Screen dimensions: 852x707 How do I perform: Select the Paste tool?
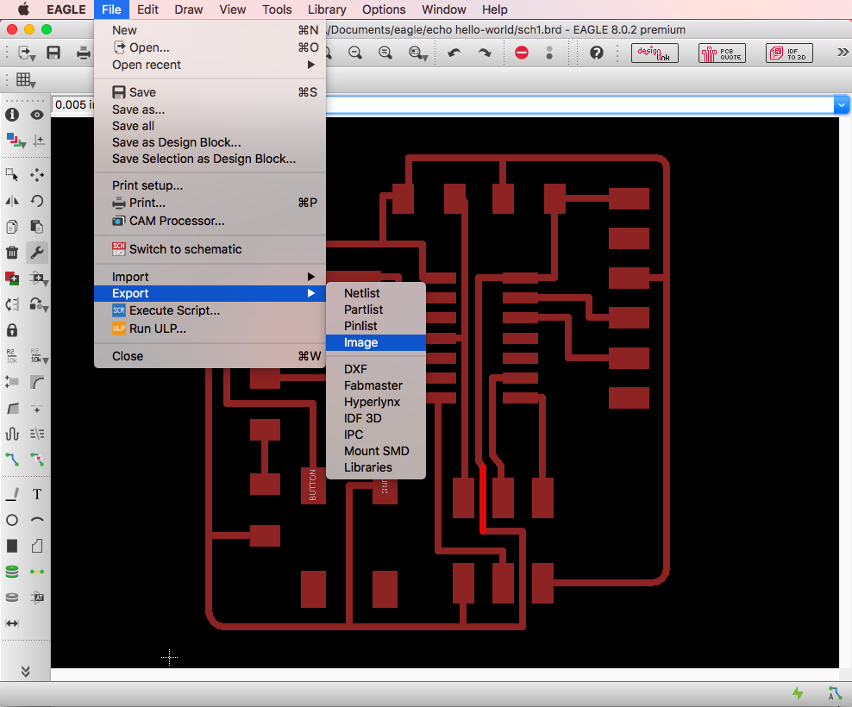[x=37, y=227]
